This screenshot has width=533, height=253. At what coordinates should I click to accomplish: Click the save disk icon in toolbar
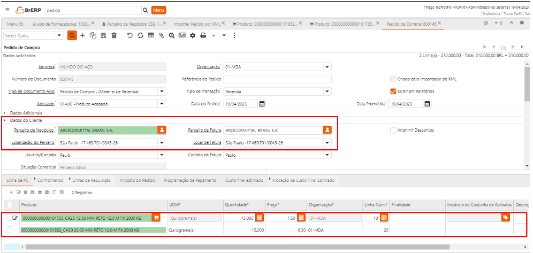tap(103, 35)
